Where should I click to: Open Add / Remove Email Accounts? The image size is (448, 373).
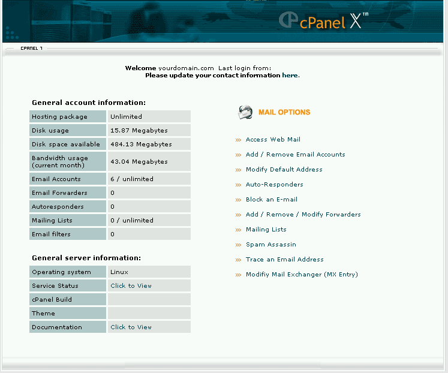coord(295,155)
